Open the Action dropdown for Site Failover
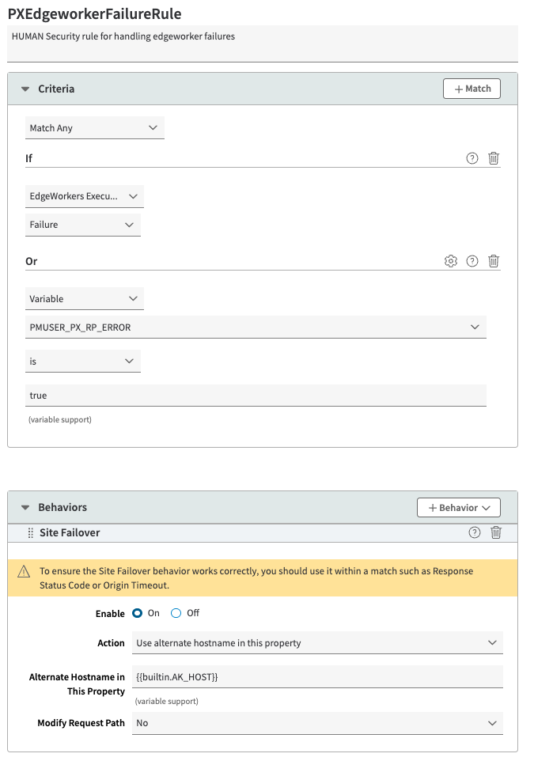 click(316, 643)
